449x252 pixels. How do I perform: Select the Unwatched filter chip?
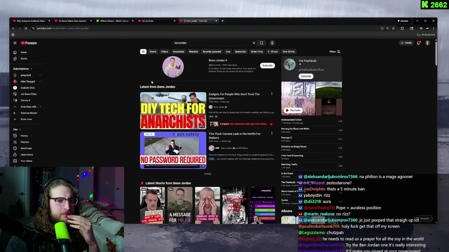(x=178, y=52)
